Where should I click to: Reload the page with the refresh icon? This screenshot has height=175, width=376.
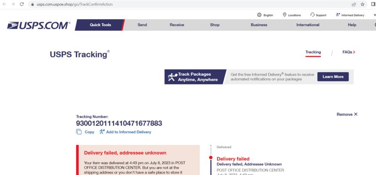[22, 4]
